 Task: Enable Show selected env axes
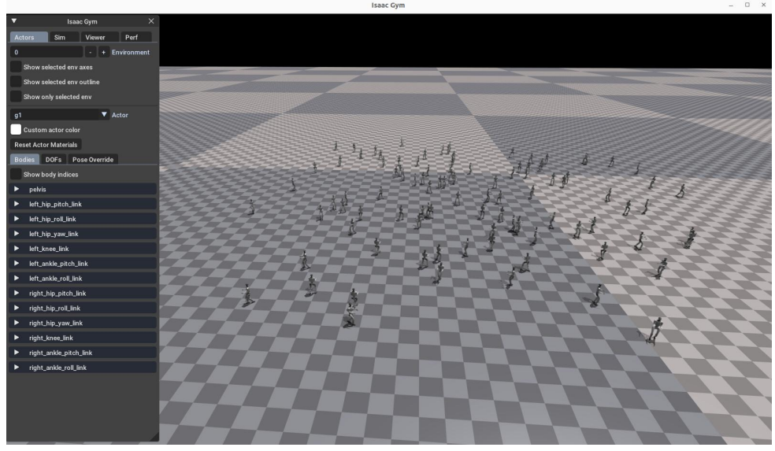point(16,67)
